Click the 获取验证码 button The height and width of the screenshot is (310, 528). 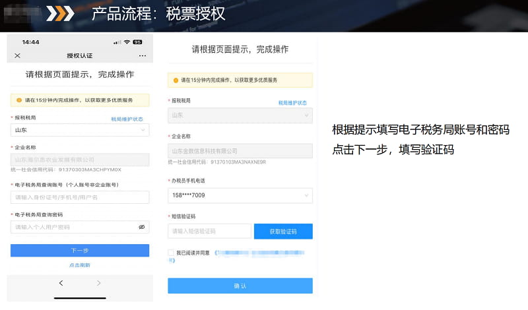pos(283,232)
